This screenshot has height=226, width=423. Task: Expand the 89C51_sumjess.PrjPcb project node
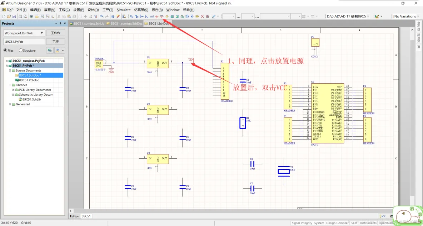(6, 61)
